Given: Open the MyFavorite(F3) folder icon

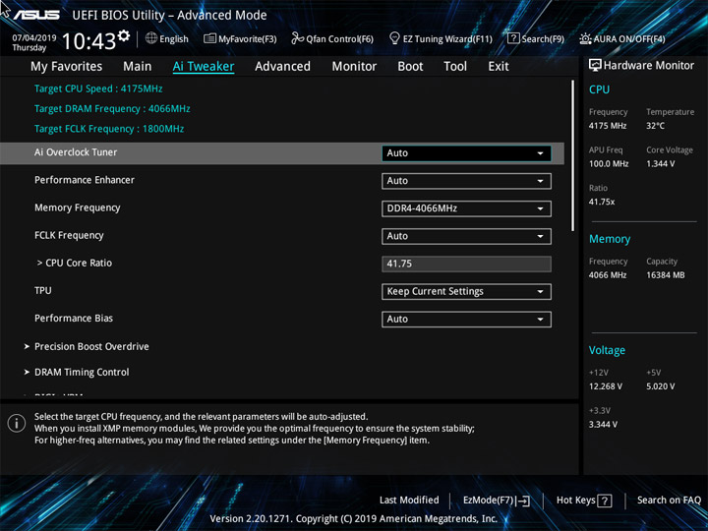Looking at the screenshot, I should [210, 38].
